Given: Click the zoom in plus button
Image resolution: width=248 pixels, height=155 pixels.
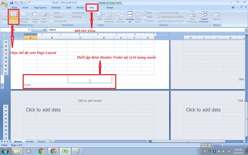Looking at the screenshot, I should tap(246, 145).
